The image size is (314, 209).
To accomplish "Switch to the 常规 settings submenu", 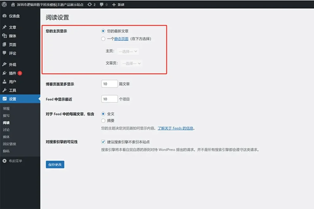I will coord(6,108).
